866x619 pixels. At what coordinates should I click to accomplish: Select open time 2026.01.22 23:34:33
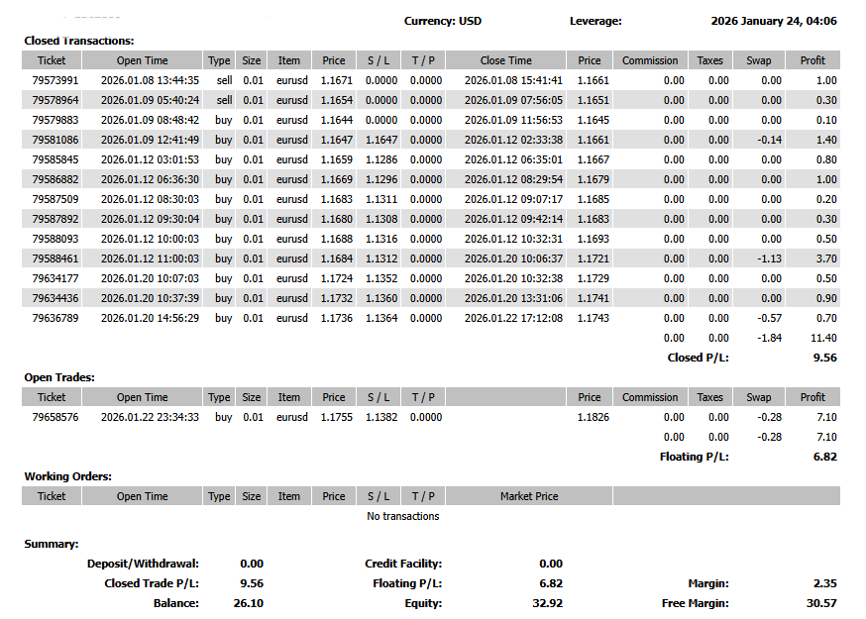150,417
